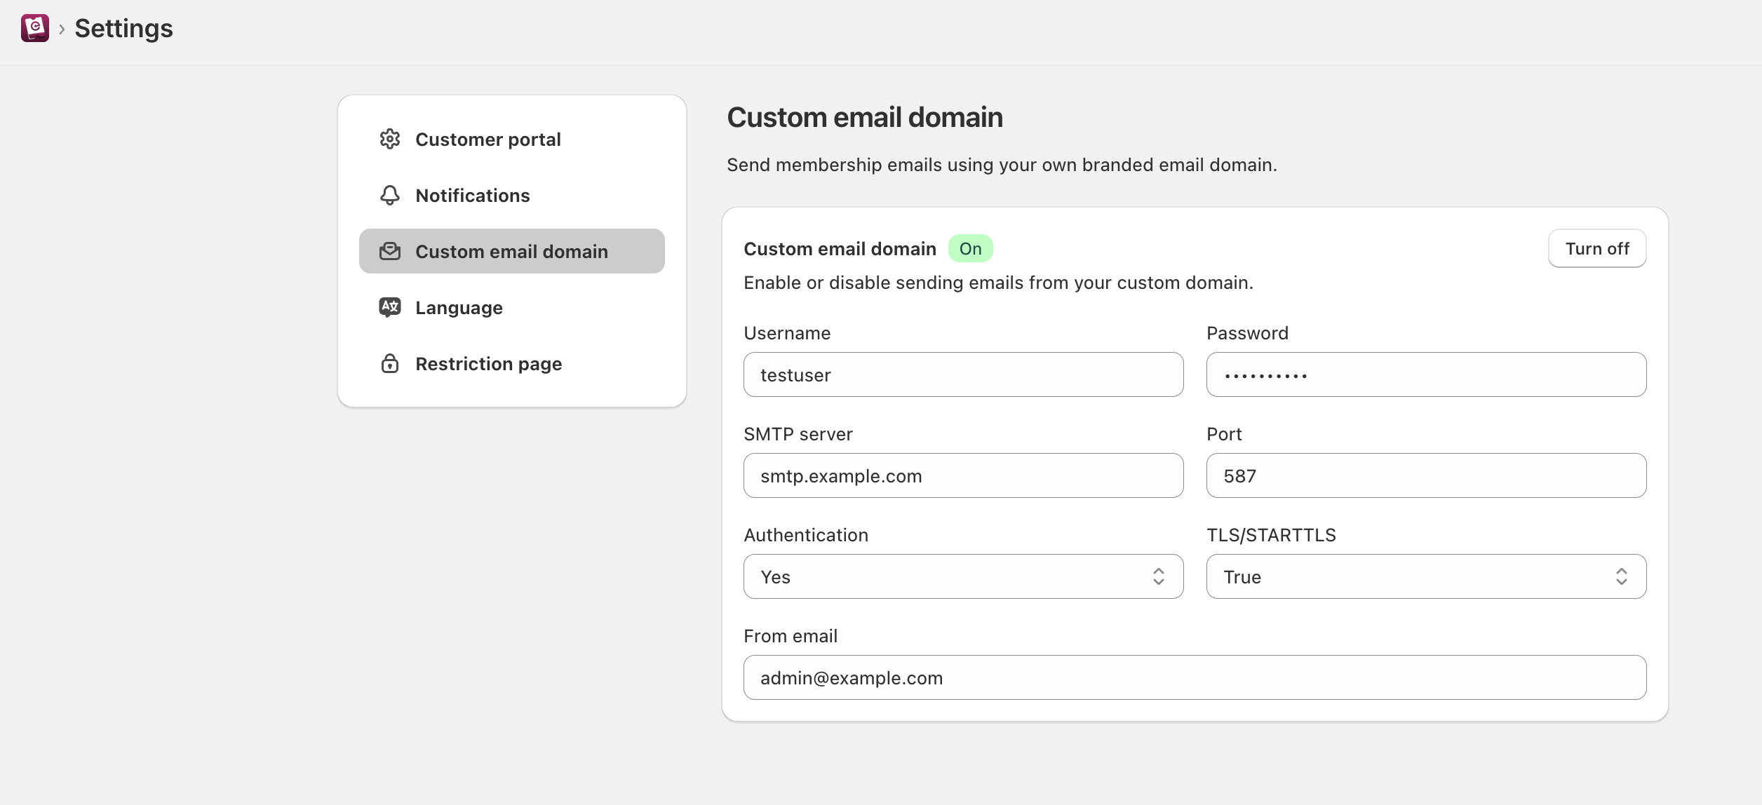The image size is (1762, 805).
Task: Click the app logo icon in header
Action: 34,28
